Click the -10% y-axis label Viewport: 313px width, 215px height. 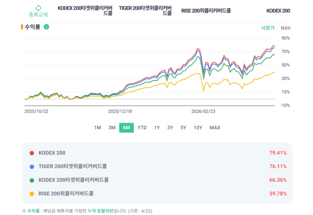click(285, 105)
